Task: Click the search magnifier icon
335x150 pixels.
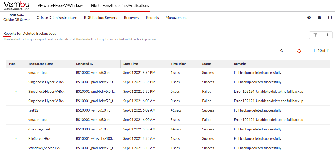Action: 282,51
